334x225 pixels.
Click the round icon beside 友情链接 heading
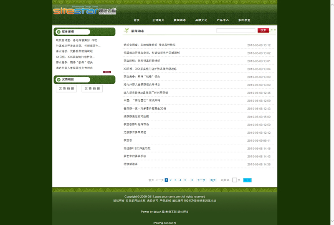pyautogui.click(x=58, y=79)
